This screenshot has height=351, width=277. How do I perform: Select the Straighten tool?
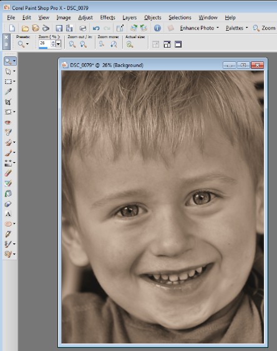click(8, 112)
